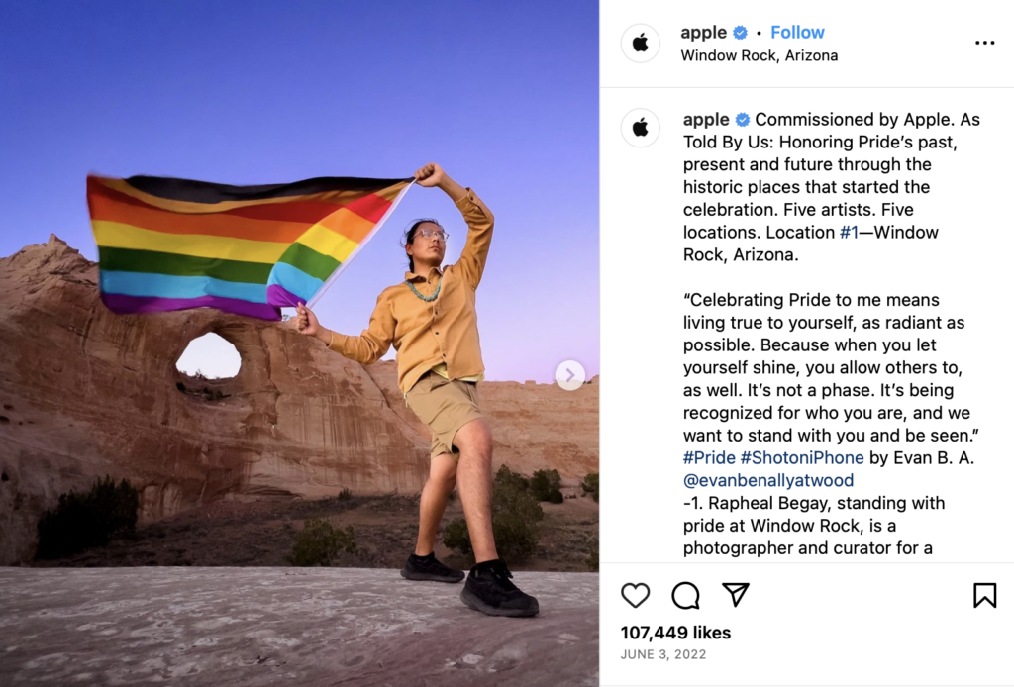The width and height of the screenshot is (1014, 687).
Task: Open the #ShotoniPhone hashtag
Action: coord(802,458)
